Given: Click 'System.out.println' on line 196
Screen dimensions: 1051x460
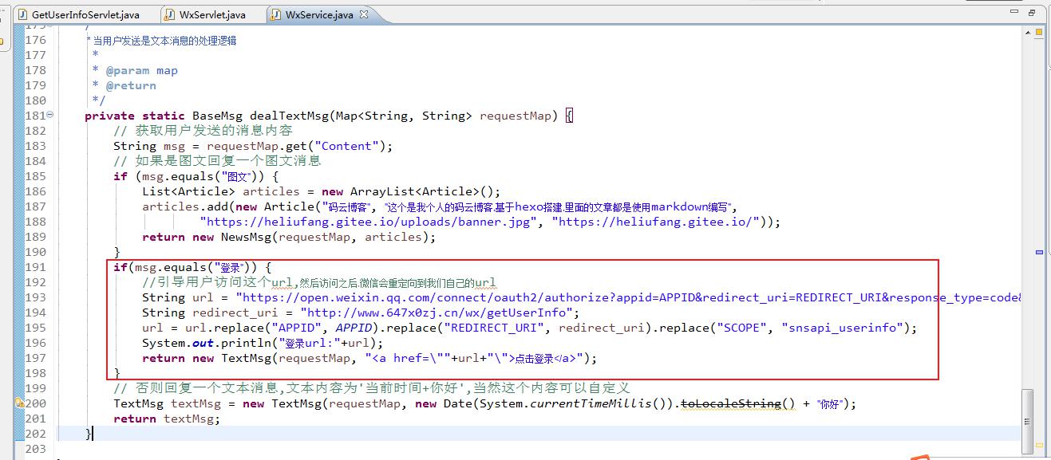Looking at the screenshot, I should coord(207,343).
